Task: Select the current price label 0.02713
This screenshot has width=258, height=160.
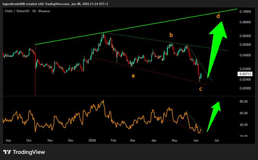Action: (x=245, y=74)
